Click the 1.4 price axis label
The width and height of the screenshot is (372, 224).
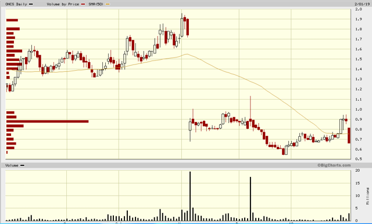click(x=359, y=69)
